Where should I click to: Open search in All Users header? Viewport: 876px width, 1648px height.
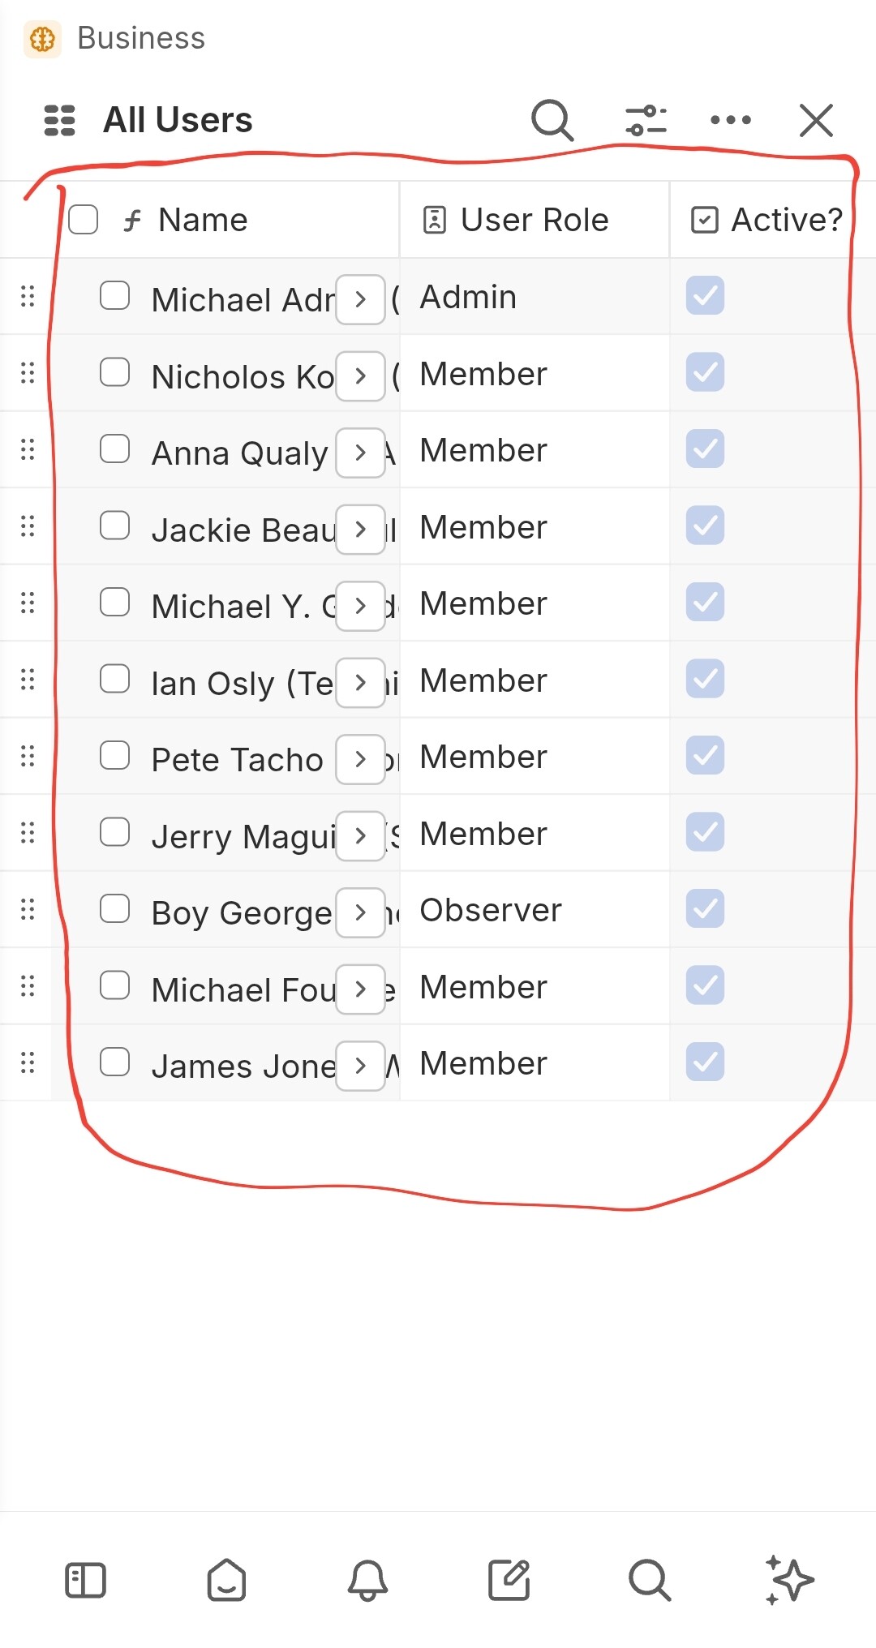point(552,120)
